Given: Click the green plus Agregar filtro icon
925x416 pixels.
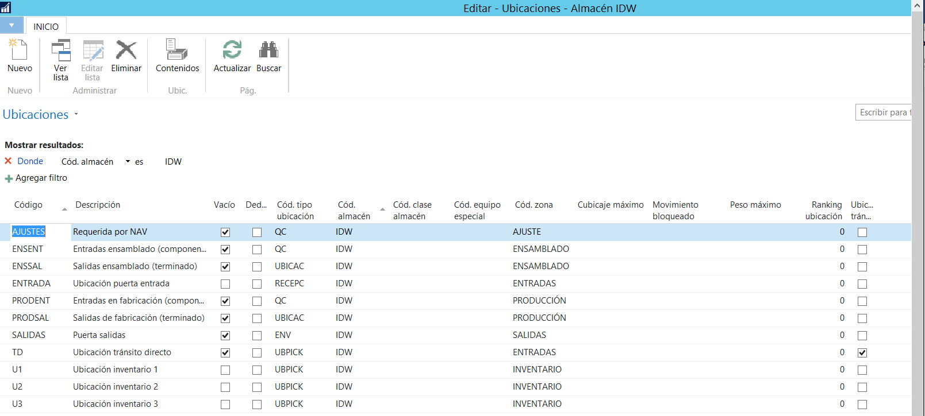Looking at the screenshot, I should point(9,178).
